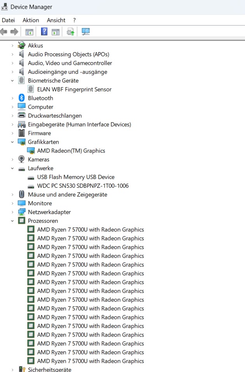Viewport: 245px width, 372px height.
Task: Select Eingabegeräte (Human Interface Devices) label
Action: point(80,124)
